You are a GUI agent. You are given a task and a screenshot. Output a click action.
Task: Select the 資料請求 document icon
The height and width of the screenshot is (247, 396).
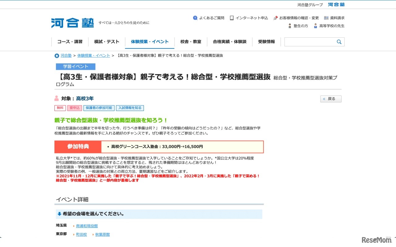point(326,18)
